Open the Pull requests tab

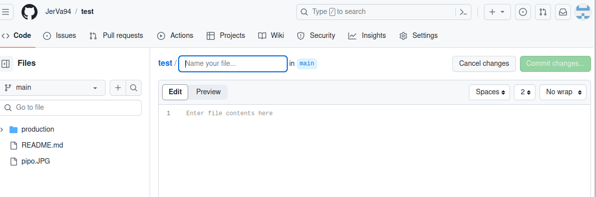pyautogui.click(x=116, y=35)
